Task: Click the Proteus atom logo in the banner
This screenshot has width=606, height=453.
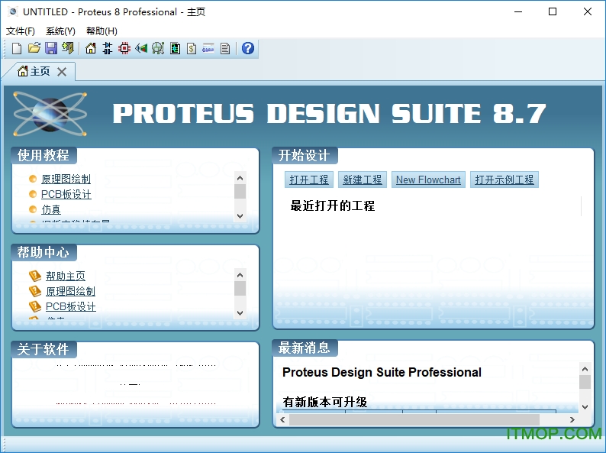Action: pyautogui.click(x=50, y=114)
